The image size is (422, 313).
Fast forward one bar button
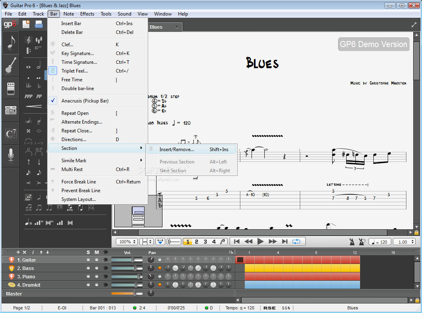[x=272, y=242]
